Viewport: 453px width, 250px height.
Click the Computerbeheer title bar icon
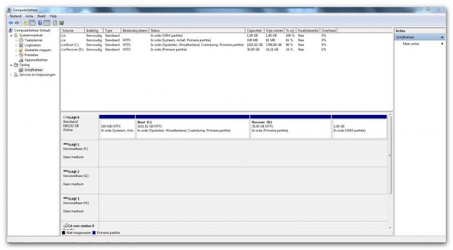coord(10,10)
